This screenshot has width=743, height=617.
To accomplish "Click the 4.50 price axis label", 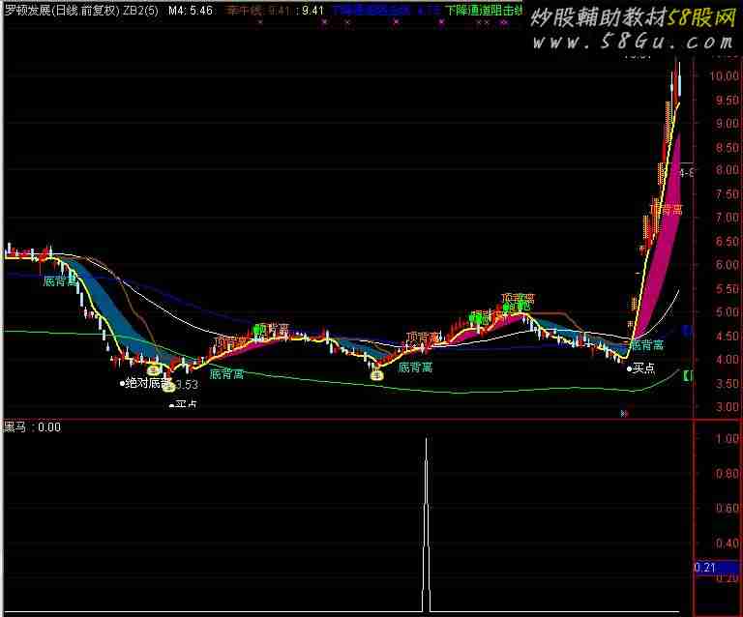I will [x=727, y=337].
